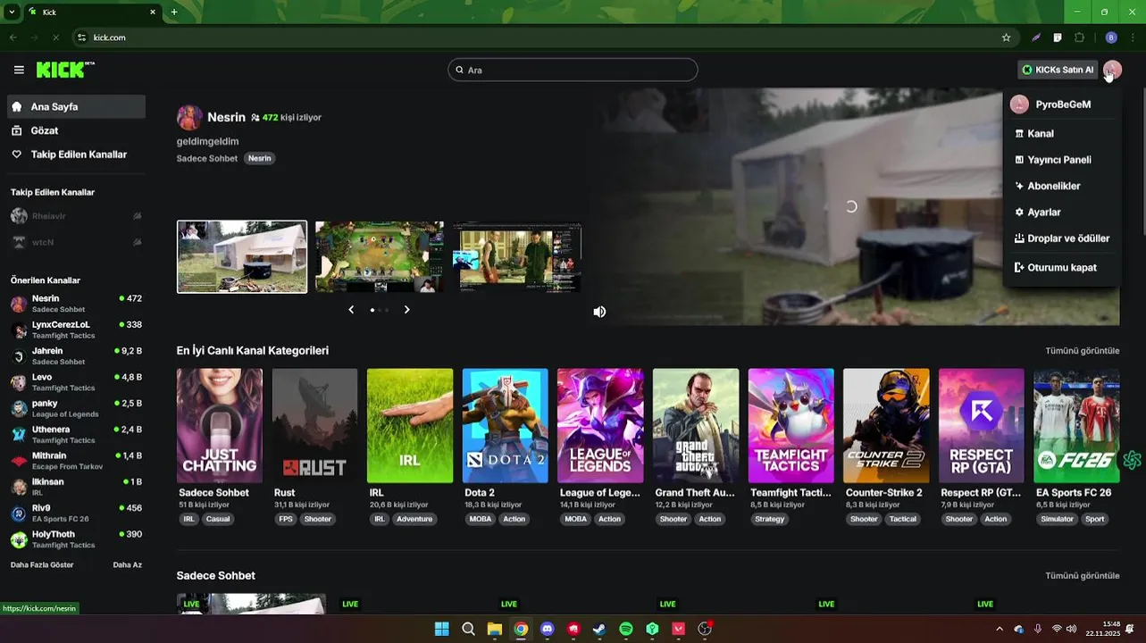View all Sadece Sohbet streams link
Viewport: 1146px width, 643px height.
[1082, 576]
